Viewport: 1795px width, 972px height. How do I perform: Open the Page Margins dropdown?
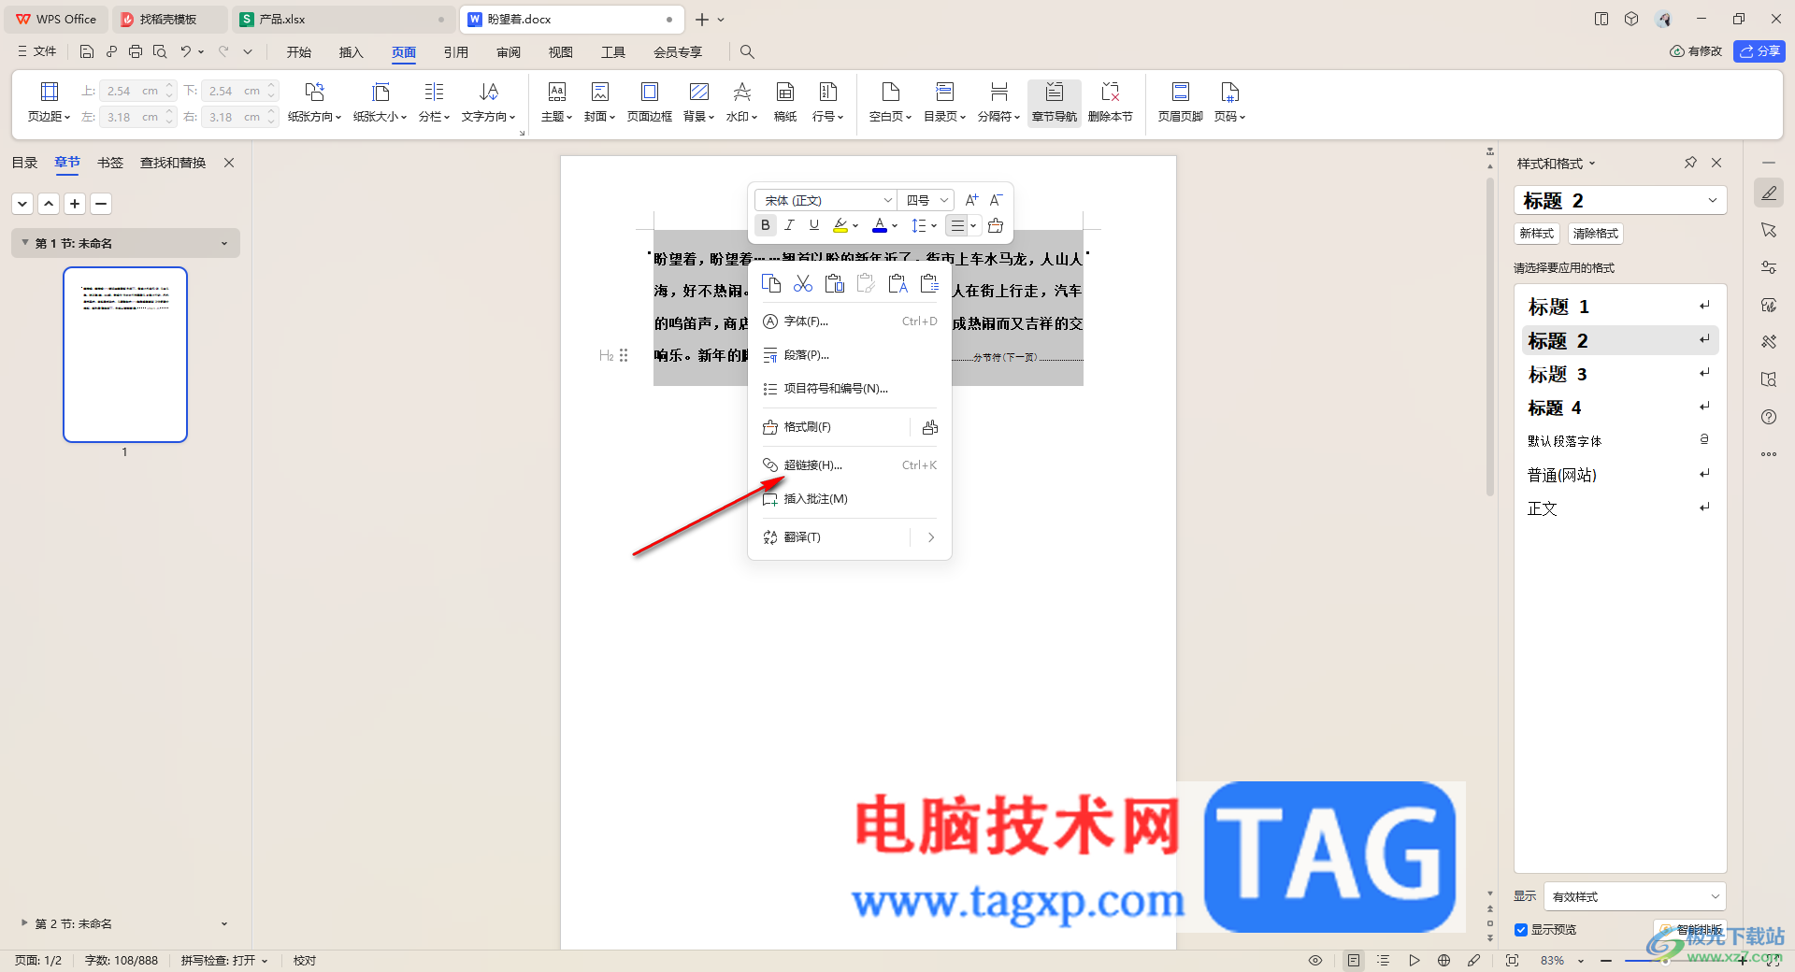49,103
